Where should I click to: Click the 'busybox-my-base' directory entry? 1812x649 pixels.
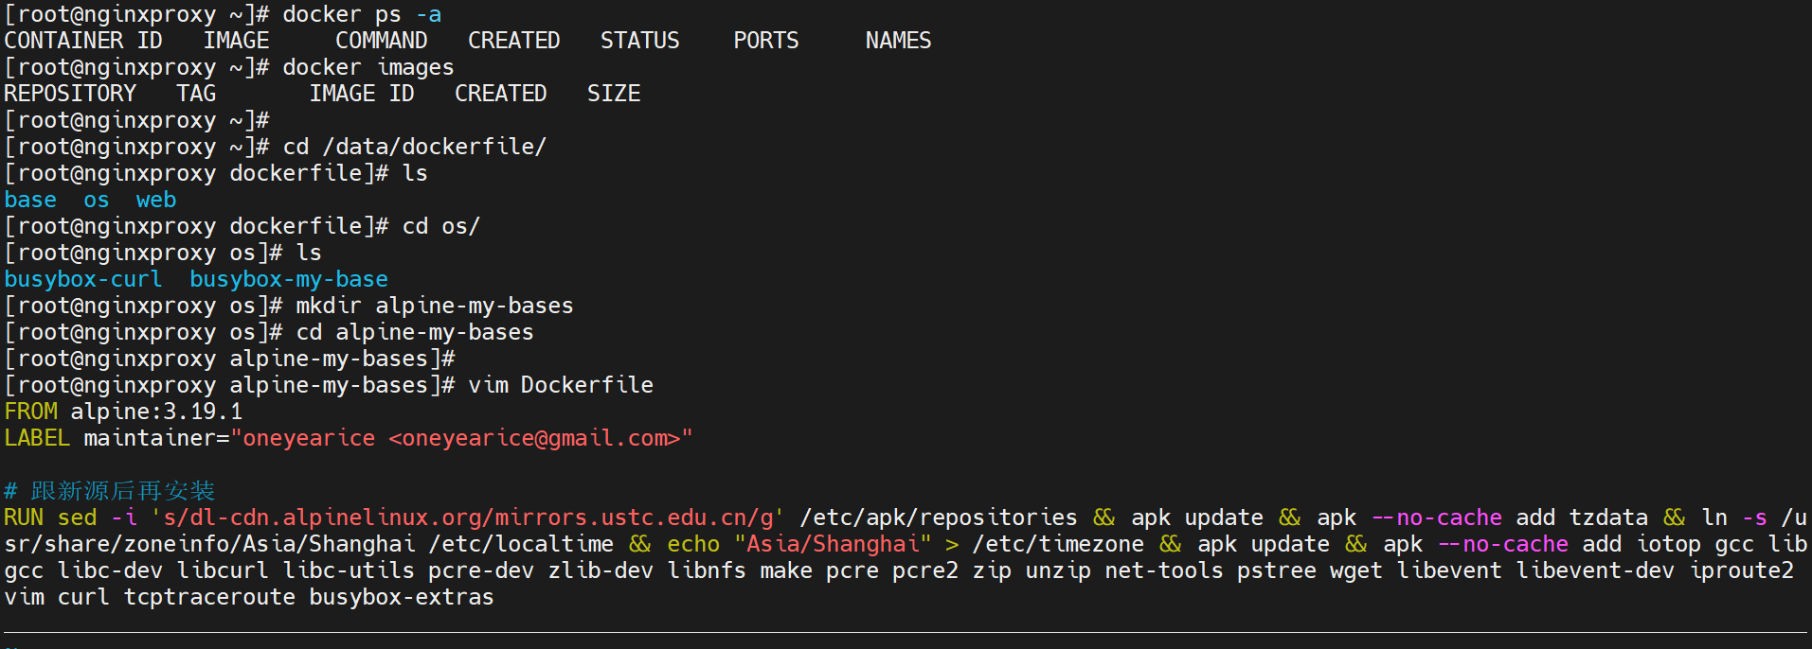click(289, 279)
